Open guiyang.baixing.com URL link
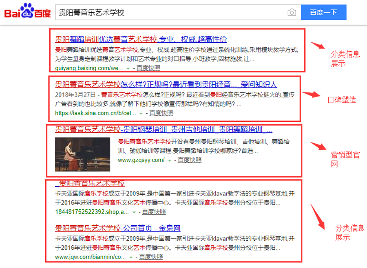Screen dimensions: 367x268 point(89,68)
